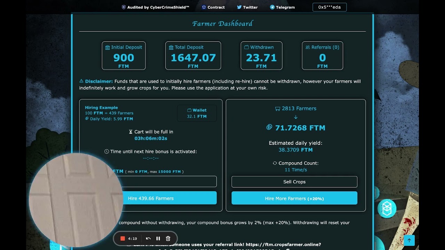This screenshot has width=445, height=250.
Task: Open the Telegram link
Action: pos(283,7)
